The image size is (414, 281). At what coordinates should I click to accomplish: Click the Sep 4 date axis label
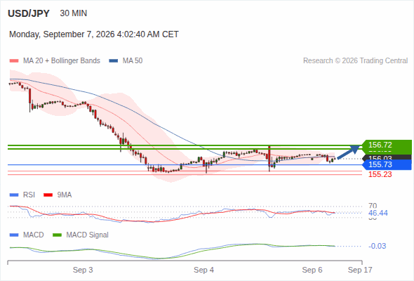[x=203, y=270]
